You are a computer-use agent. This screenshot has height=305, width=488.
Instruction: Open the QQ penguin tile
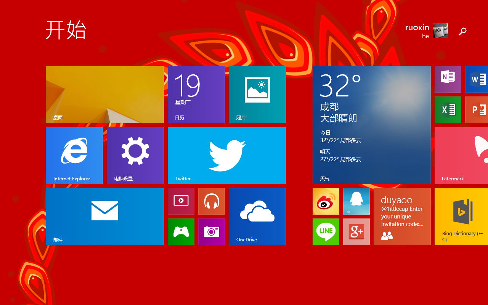pos(356,201)
